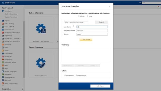The height and width of the screenshot is (91, 161).
Task: Select the CAD & Drafting icon
Action: [3, 24]
